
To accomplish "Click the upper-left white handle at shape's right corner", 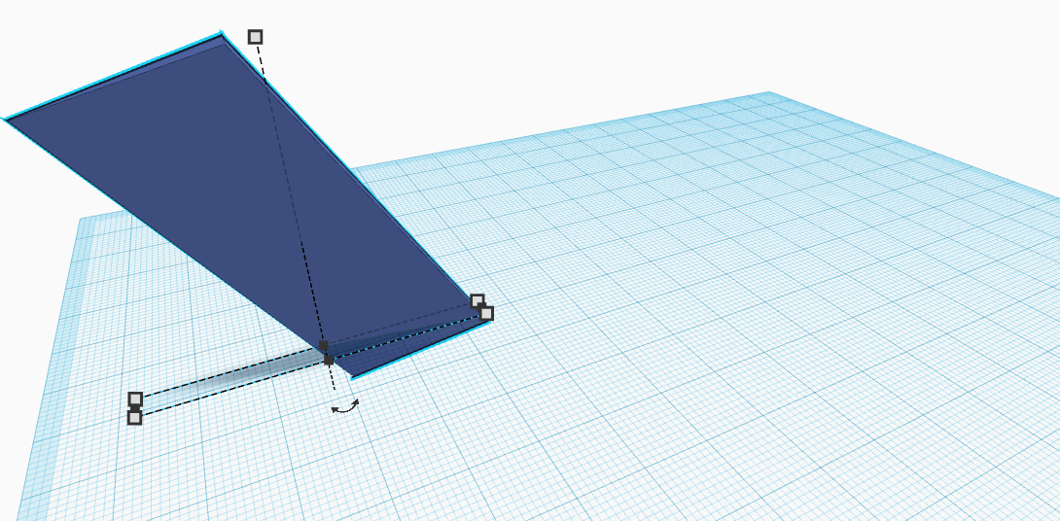I will 477,300.
